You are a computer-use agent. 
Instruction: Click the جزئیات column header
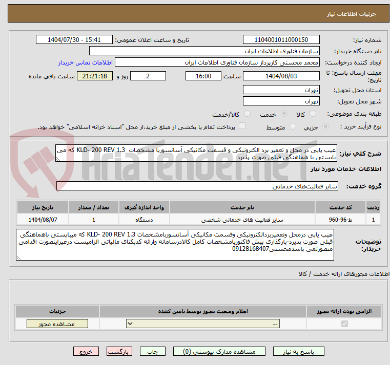coord(57,311)
